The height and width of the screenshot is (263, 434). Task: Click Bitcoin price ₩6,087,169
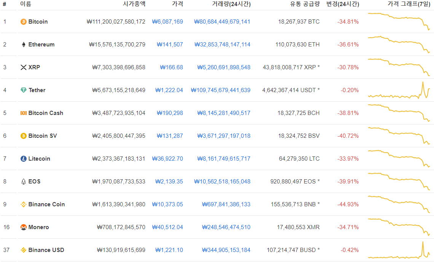(x=168, y=22)
